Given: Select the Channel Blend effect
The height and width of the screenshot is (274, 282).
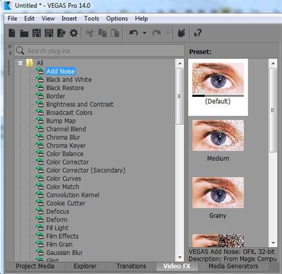Looking at the screenshot, I should point(66,129).
